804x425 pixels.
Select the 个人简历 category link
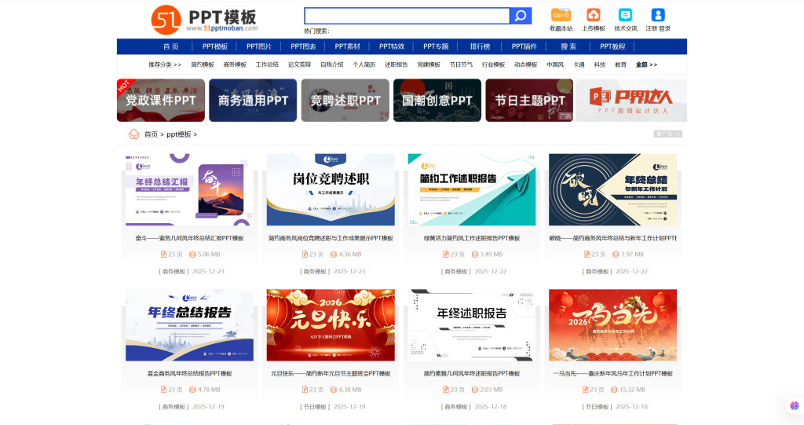364,64
